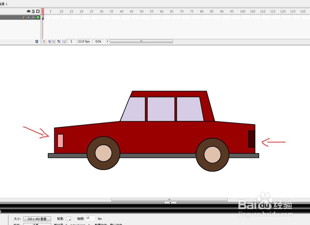Click the timeline horizontal scrollbar thumb
The width and height of the screenshot is (310, 225).
[141, 41]
